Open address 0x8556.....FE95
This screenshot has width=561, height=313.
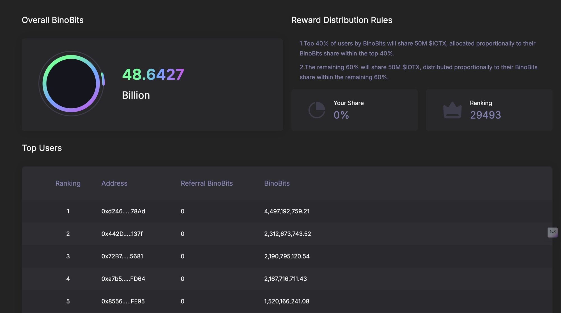(x=123, y=301)
